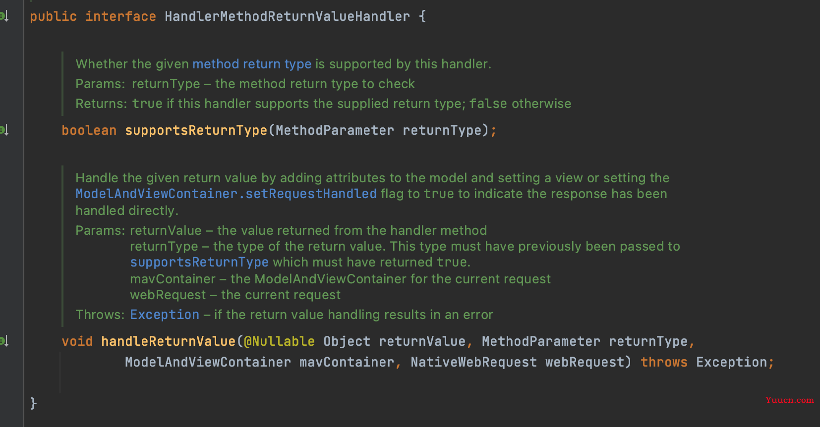Click the HandlerMethodReturnValueHandler interface name
The width and height of the screenshot is (820, 427).
pos(288,16)
